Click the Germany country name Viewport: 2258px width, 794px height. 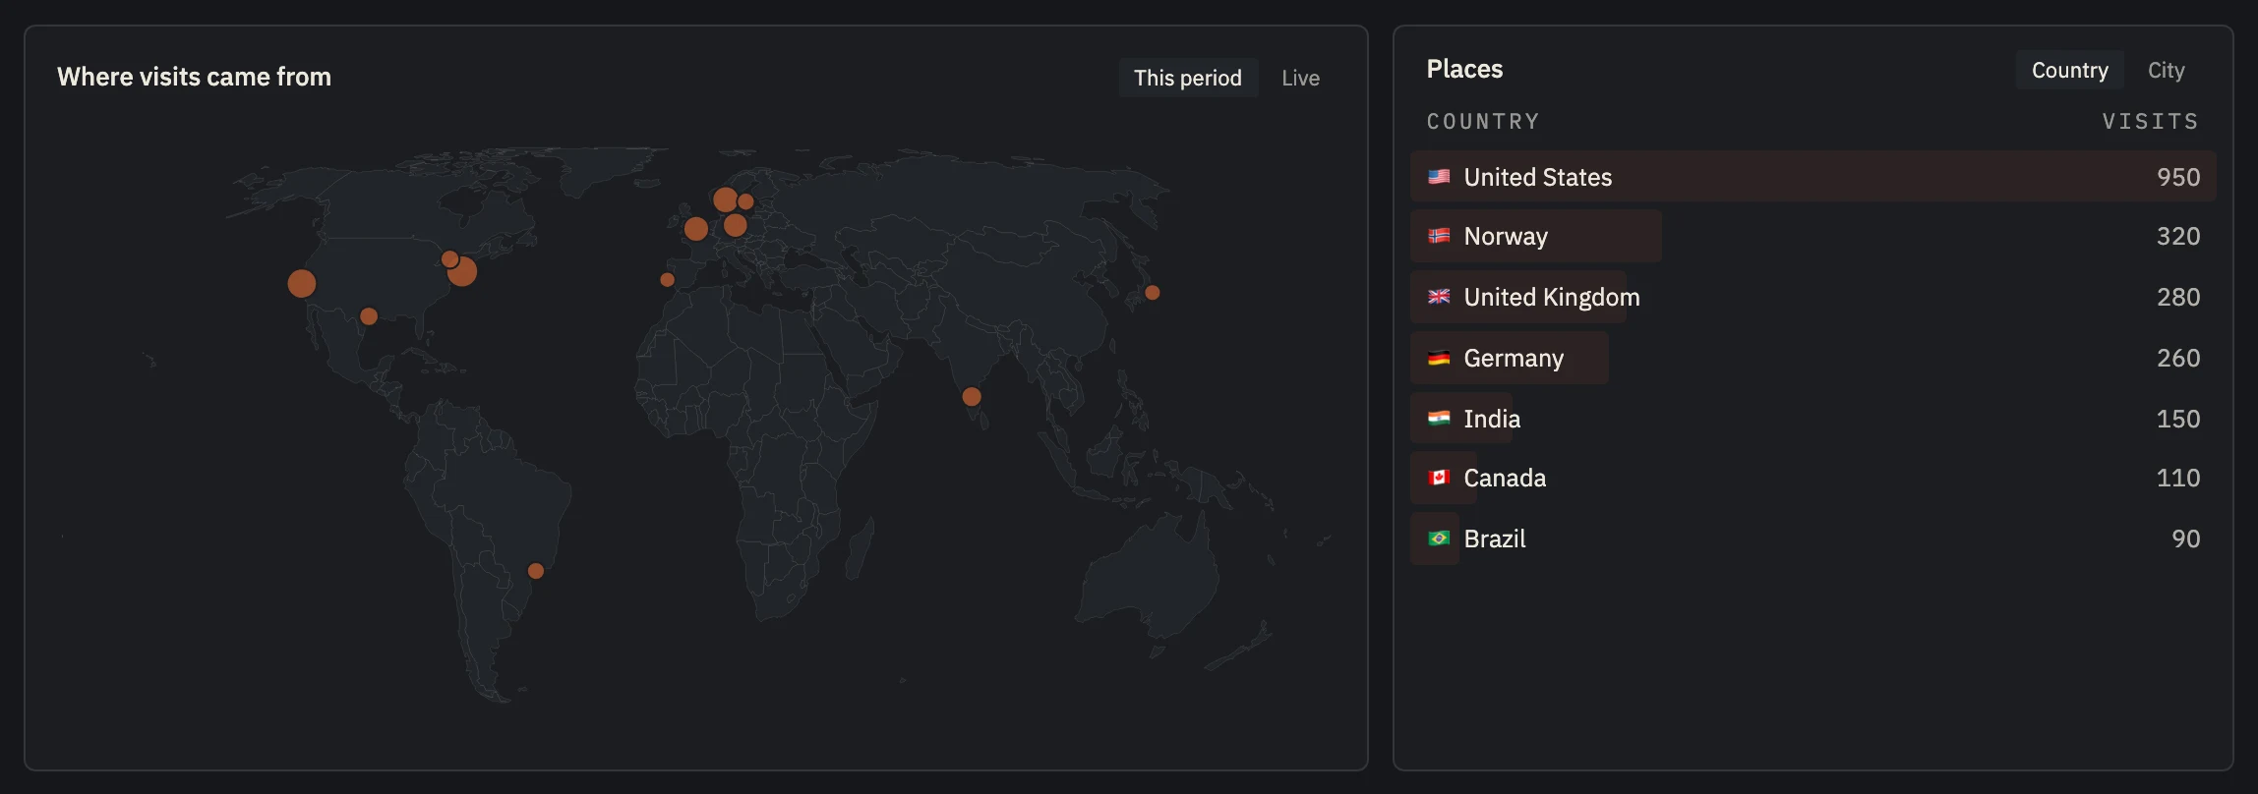coord(1514,358)
